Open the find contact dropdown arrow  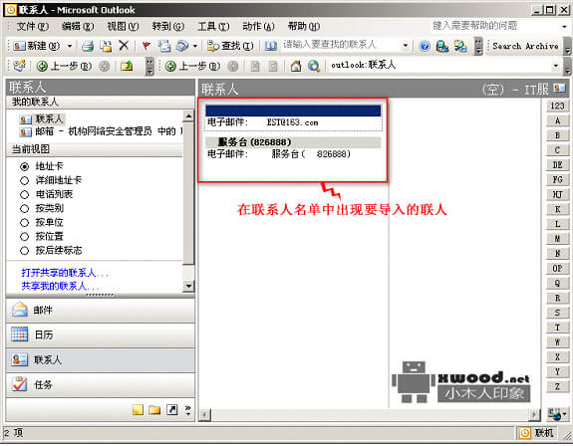coord(405,45)
